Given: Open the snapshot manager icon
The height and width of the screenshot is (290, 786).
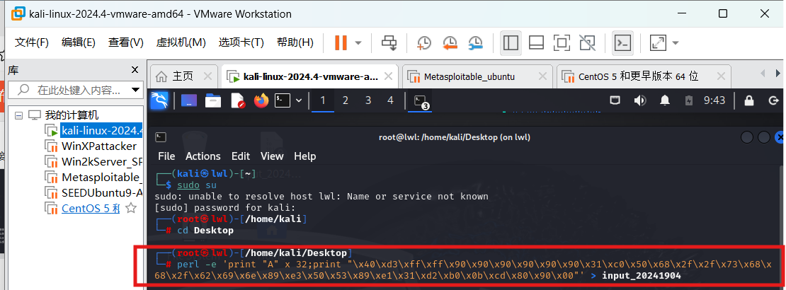Looking at the screenshot, I should 475,43.
